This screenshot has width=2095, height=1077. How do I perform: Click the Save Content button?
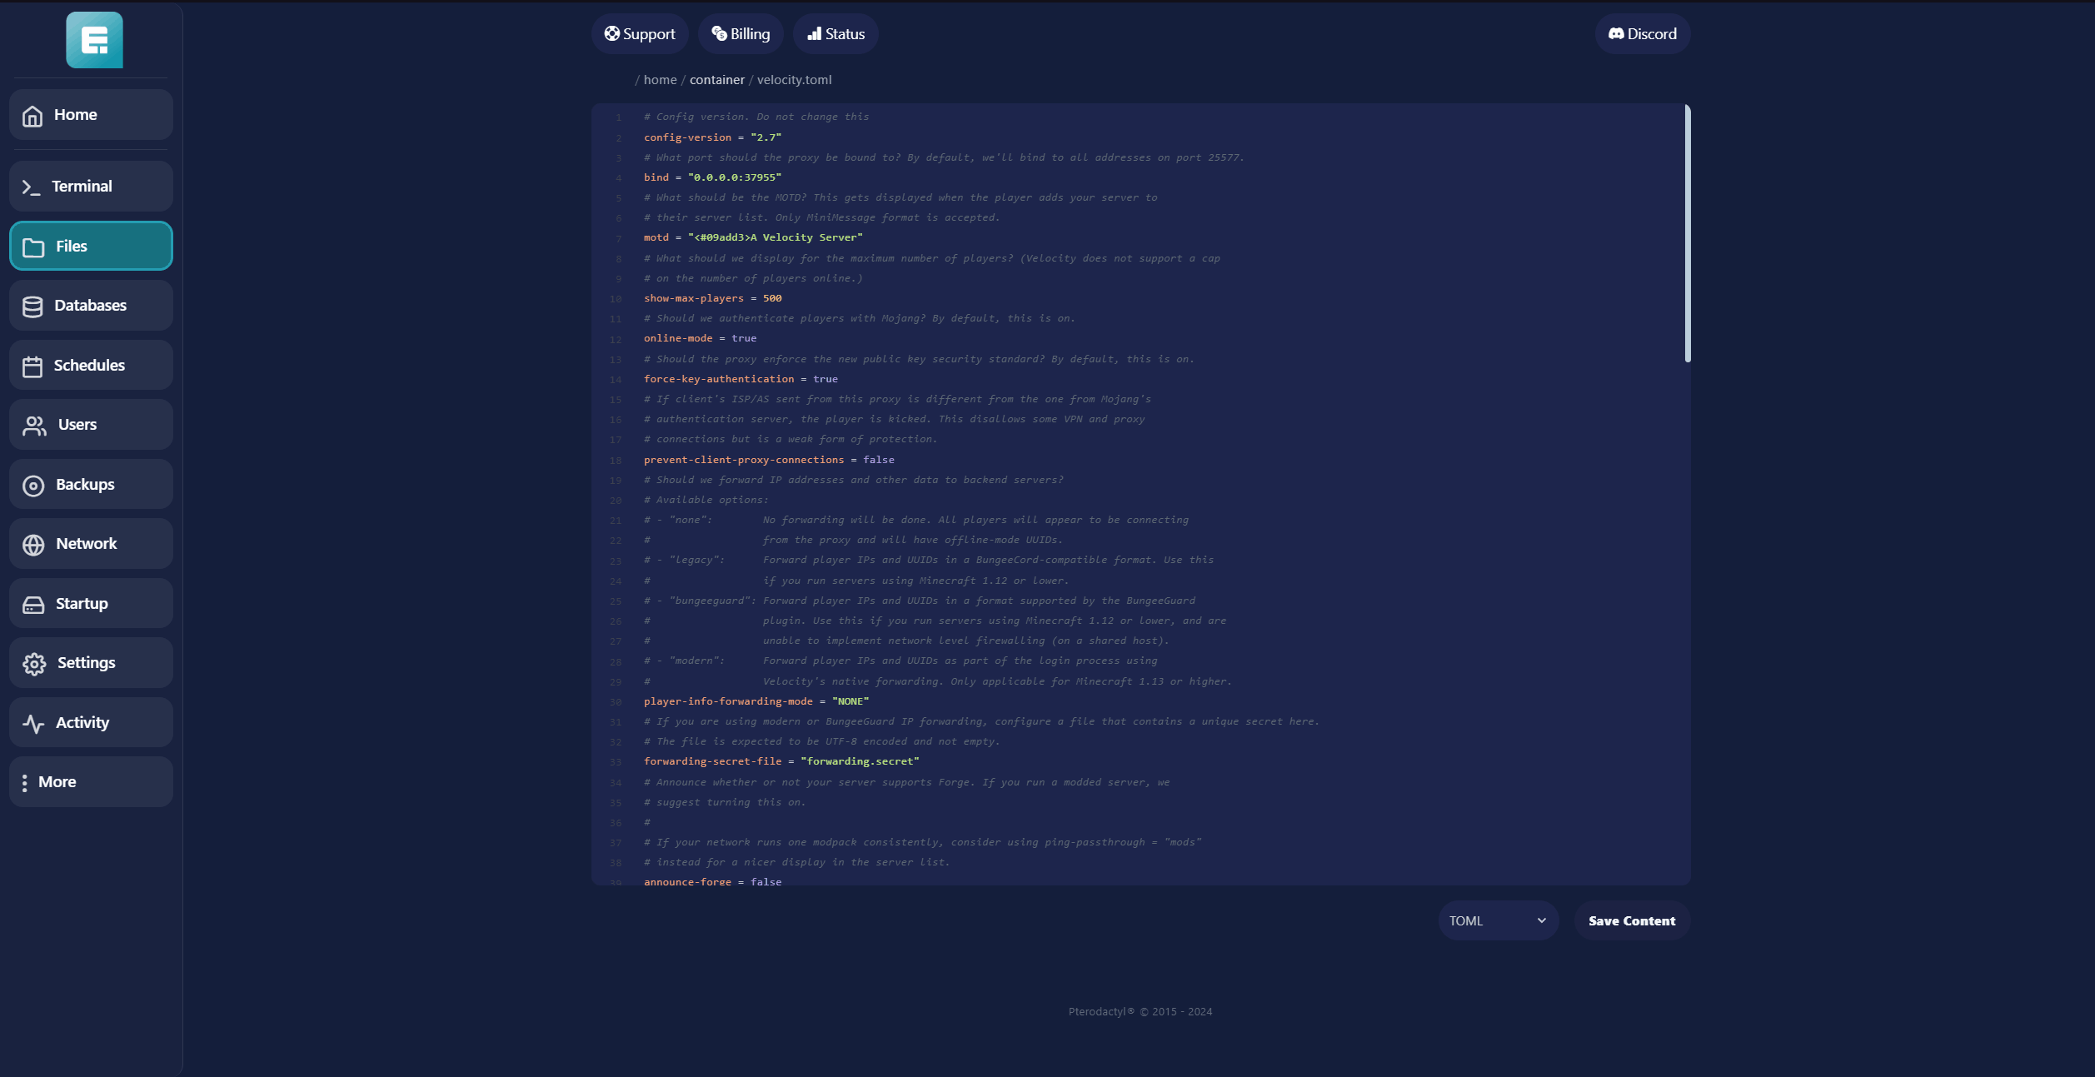(1631, 920)
